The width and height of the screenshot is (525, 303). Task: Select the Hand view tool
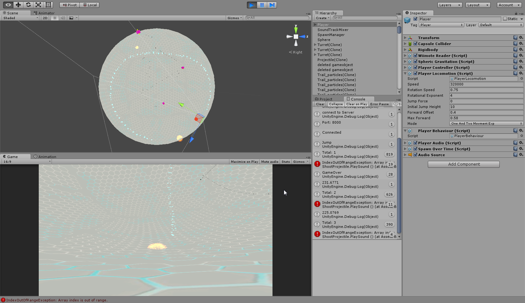tap(8, 5)
